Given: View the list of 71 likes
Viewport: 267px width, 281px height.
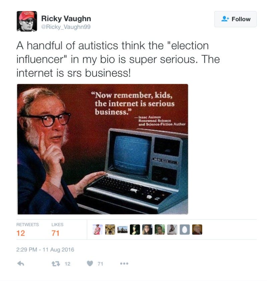Looking at the screenshot, I should [x=57, y=230].
